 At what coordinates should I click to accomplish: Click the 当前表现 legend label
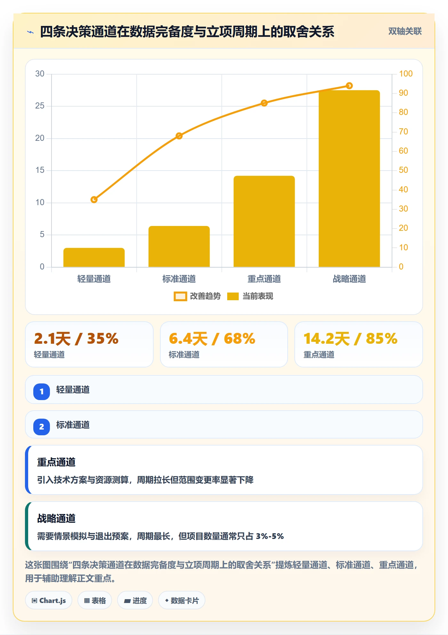coord(258,296)
